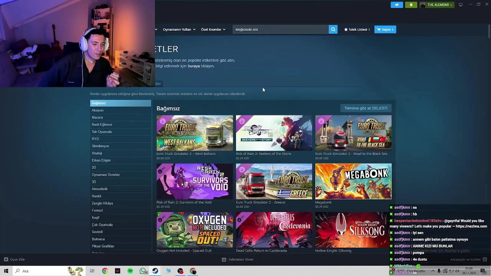Open the Sepet cart
This screenshot has width=491, height=276.
(x=385, y=30)
